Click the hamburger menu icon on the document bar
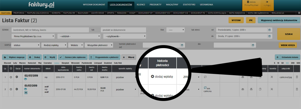 pyautogui.click(x=299, y=13)
